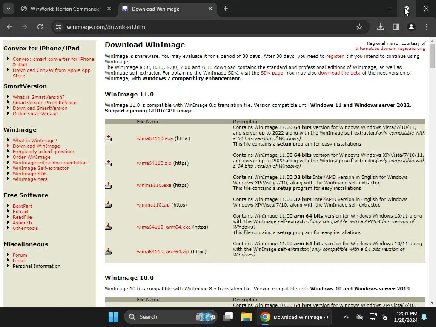Open the browser side panel icon
The image size is (436, 327).
[x=396, y=27]
